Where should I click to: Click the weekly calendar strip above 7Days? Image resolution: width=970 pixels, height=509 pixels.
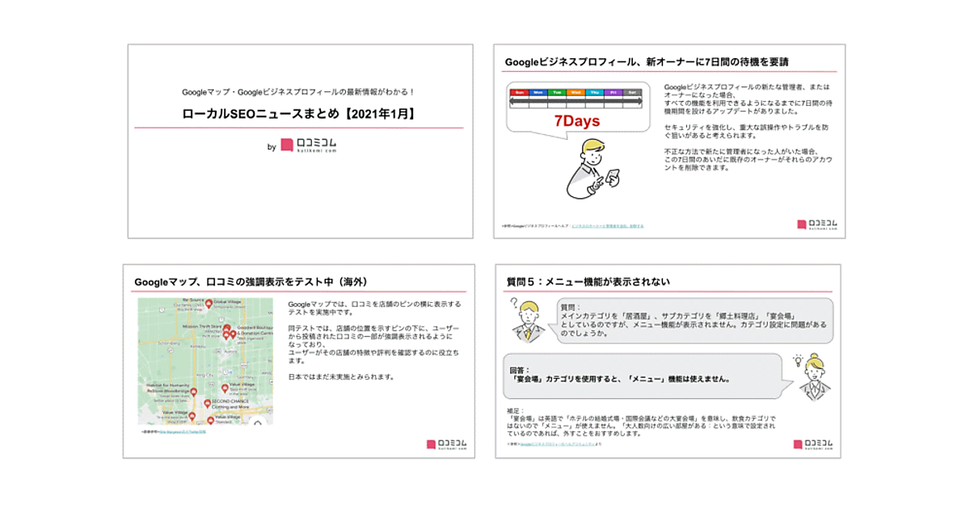[575, 97]
